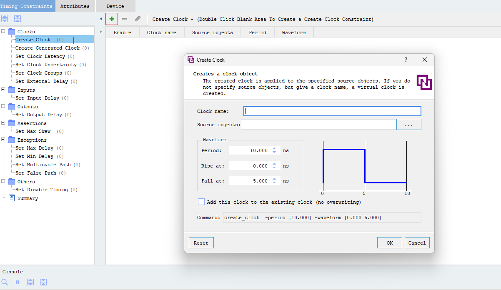
Task: Reset the Create Clock dialog
Action: pyautogui.click(x=201, y=242)
